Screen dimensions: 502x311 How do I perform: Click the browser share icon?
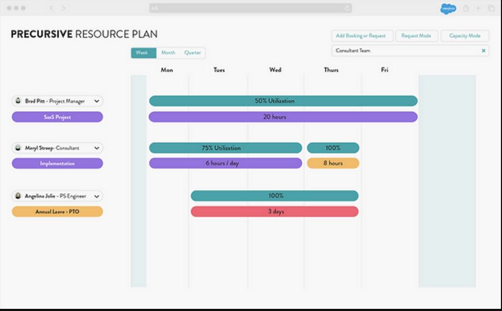tap(466, 8)
